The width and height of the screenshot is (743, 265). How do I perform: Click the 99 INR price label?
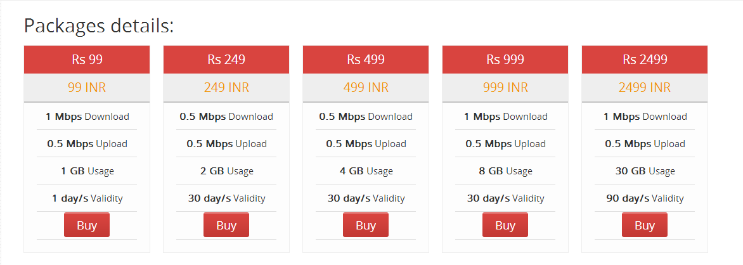click(x=87, y=87)
